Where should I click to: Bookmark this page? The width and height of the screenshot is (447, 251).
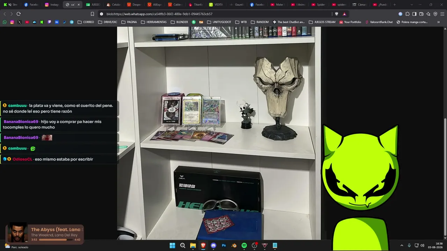click(x=92, y=14)
